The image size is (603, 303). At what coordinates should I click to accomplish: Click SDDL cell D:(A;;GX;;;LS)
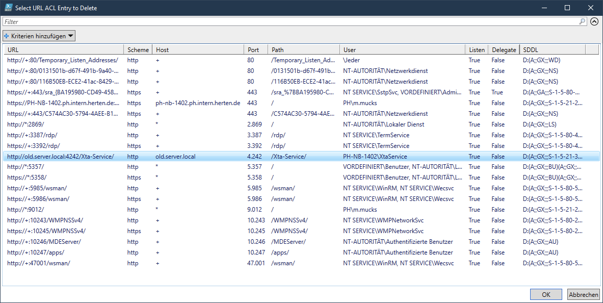click(x=540, y=124)
